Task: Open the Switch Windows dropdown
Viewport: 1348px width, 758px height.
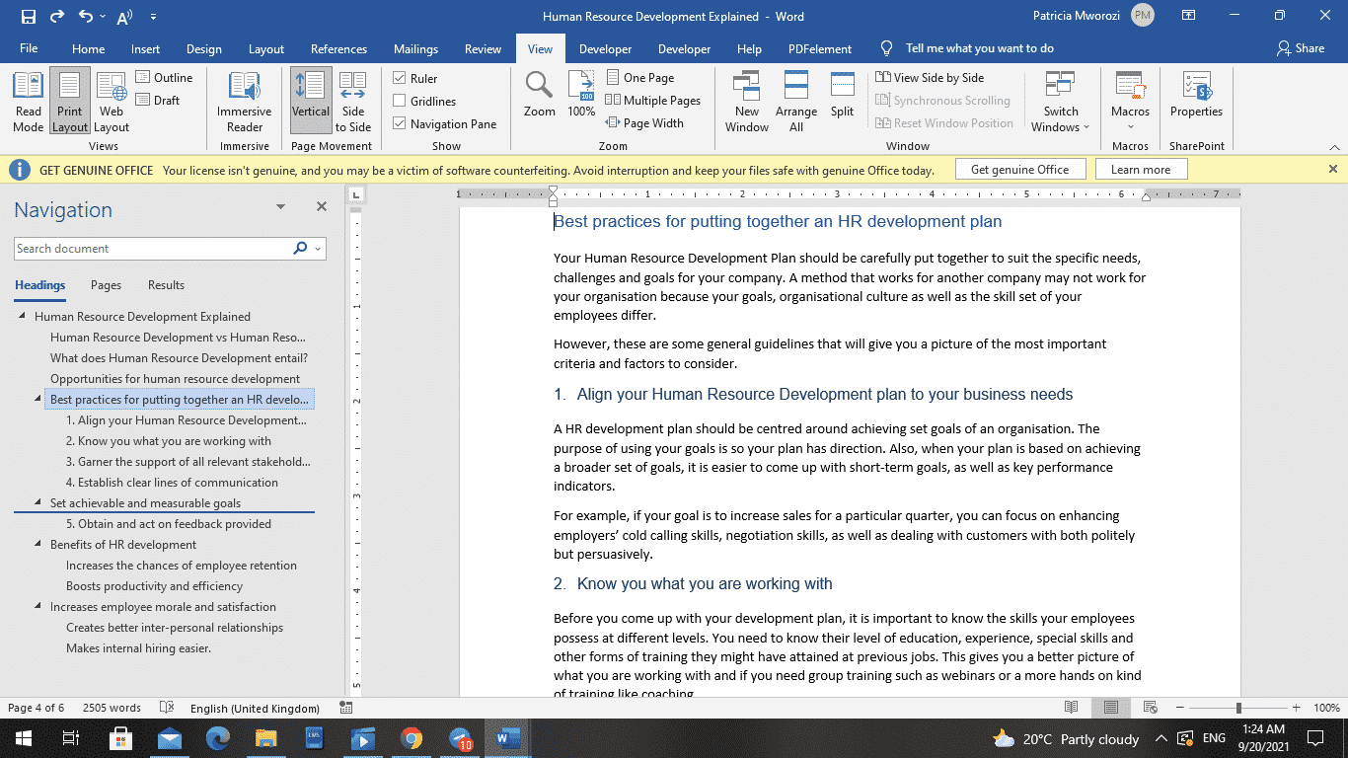Action: point(1060,100)
